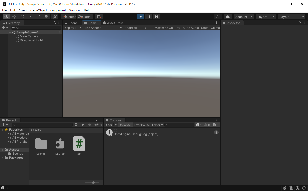Viewport: 308px width, 191px height.
Task: Start Play mode
Action: 140,17
